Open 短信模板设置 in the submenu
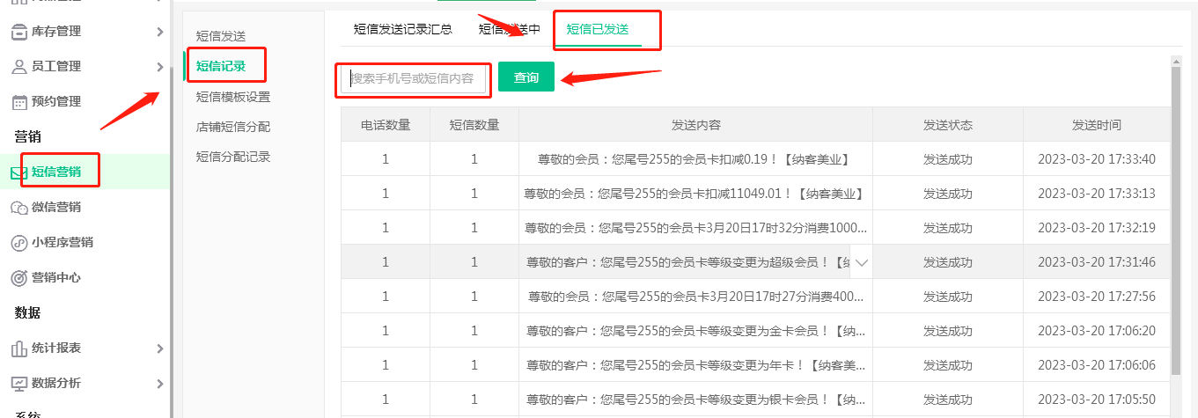 [x=232, y=97]
